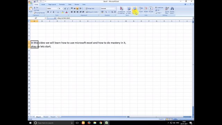Apply the accounting number format

tap(102, 12)
